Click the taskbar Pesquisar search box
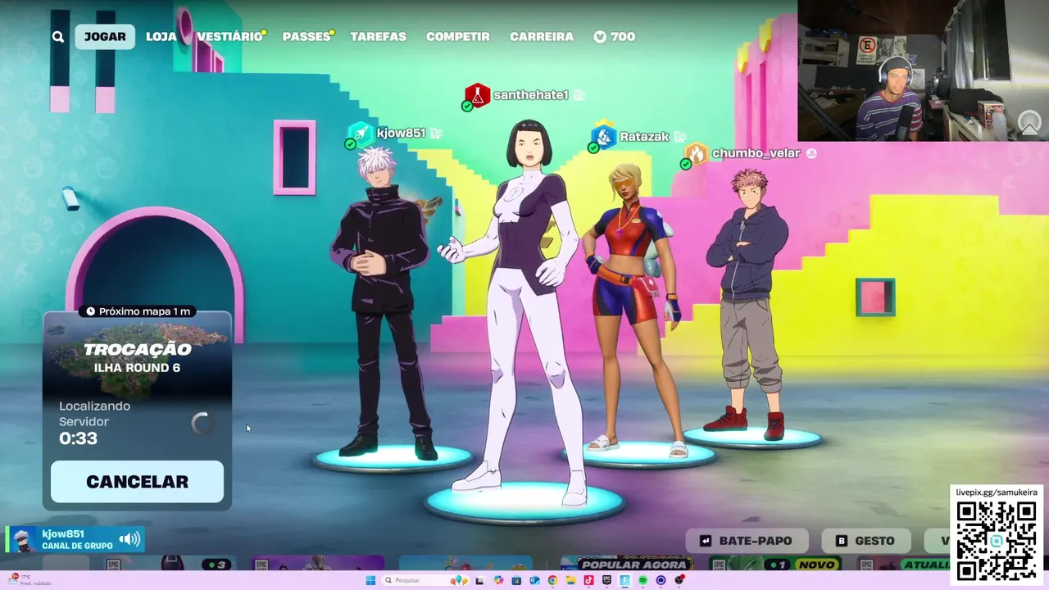 point(426,580)
